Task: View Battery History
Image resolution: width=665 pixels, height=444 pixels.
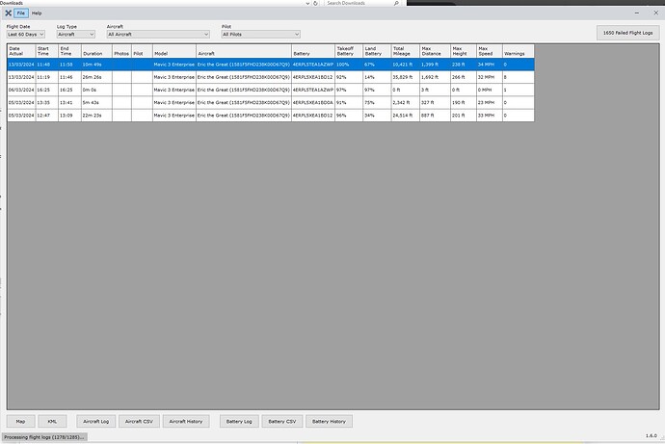Action: coord(329,421)
